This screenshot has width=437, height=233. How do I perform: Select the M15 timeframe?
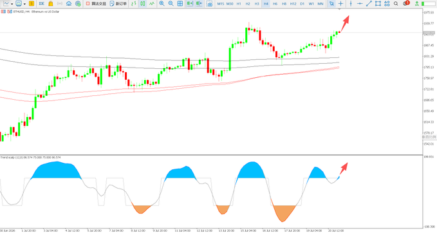coord(221,4)
